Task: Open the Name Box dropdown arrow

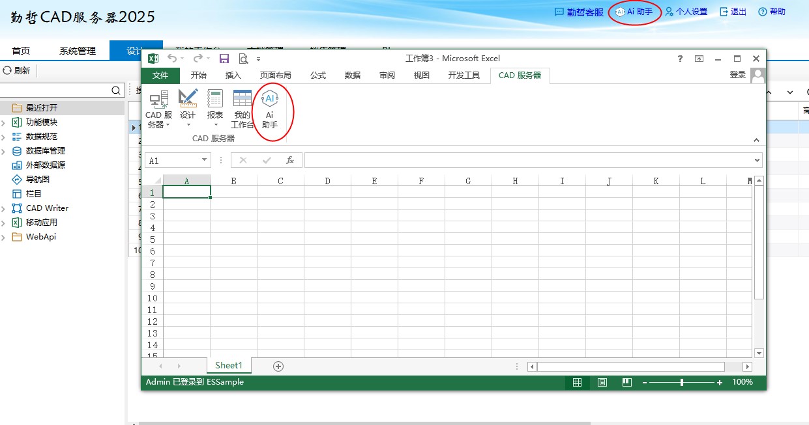Action: pos(205,160)
